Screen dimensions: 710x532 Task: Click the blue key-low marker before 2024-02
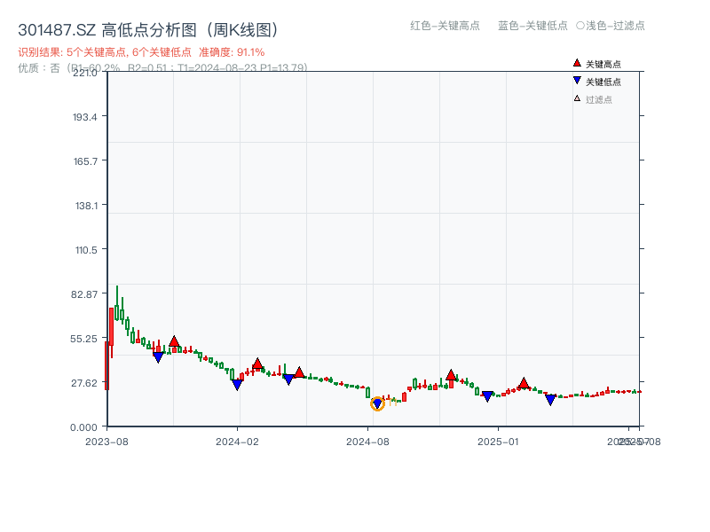(x=157, y=358)
